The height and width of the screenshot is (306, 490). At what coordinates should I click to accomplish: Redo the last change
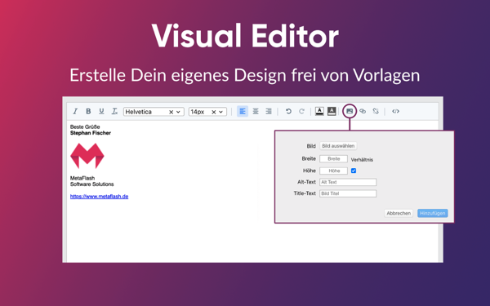point(301,112)
